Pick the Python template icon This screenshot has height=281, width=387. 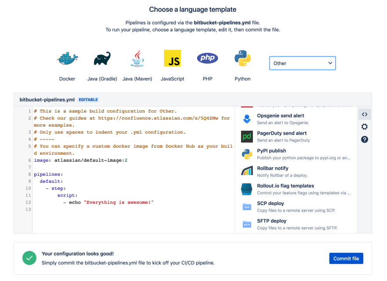[242, 58]
